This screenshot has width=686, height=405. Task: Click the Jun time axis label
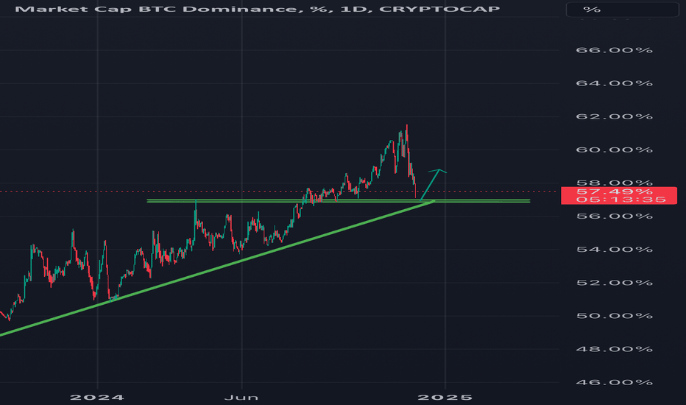[241, 398]
